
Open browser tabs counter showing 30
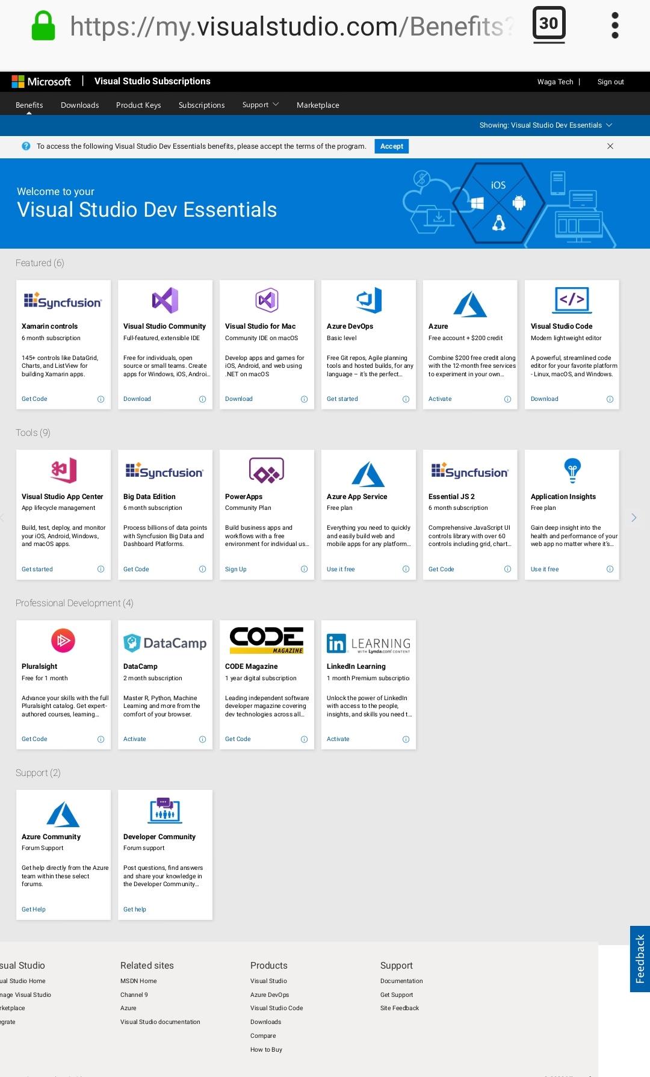tap(549, 25)
